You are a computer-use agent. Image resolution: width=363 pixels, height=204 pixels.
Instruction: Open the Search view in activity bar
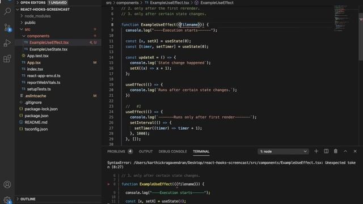pyautogui.click(x=7, y=11)
